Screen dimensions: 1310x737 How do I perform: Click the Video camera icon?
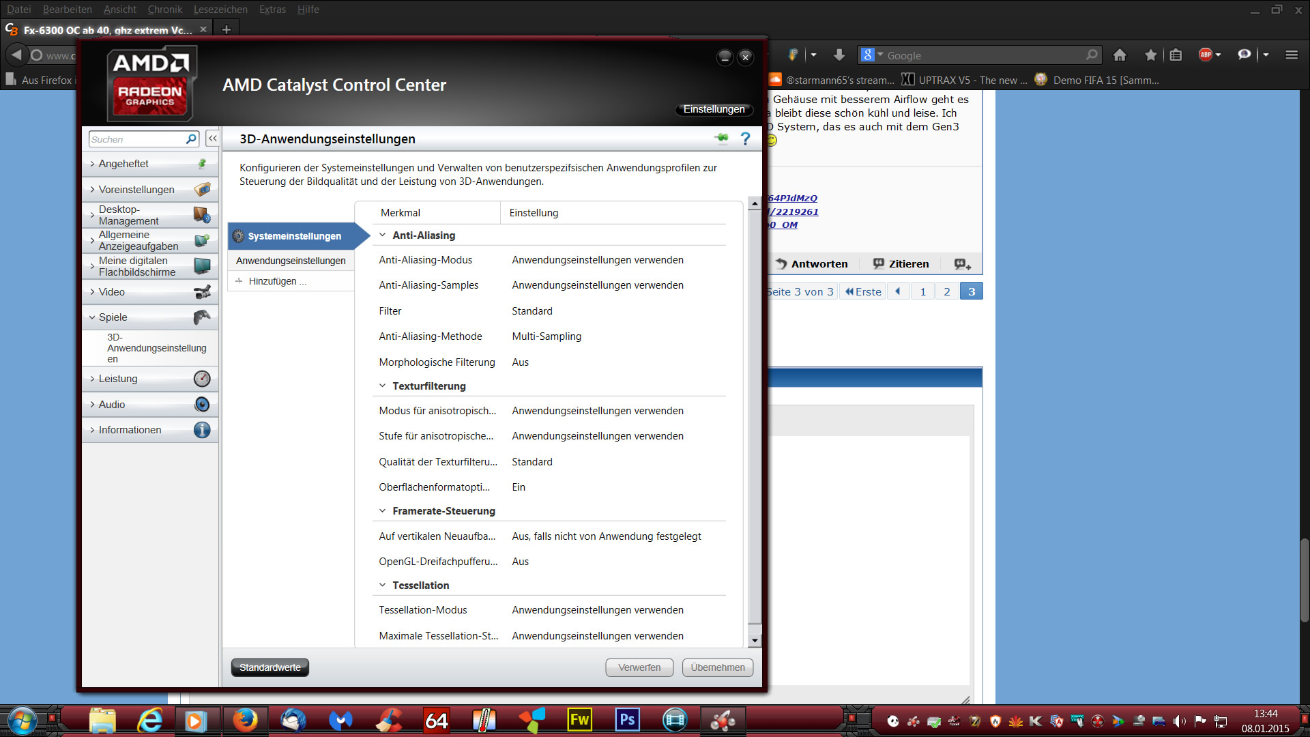coord(202,292)
